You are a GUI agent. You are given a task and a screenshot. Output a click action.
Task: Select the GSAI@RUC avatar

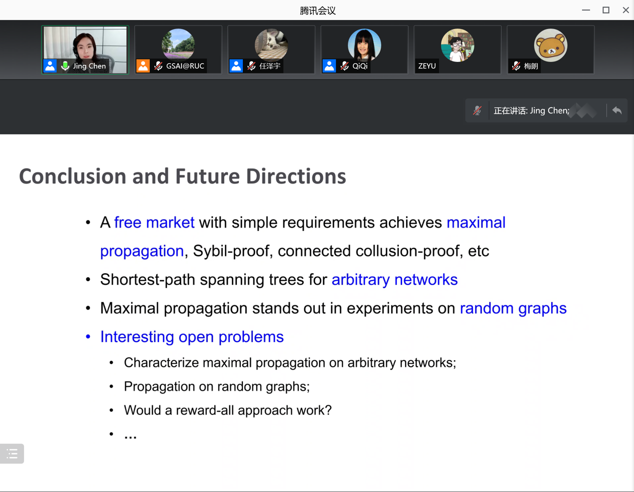pyautogui.click(x=178, y=44)
